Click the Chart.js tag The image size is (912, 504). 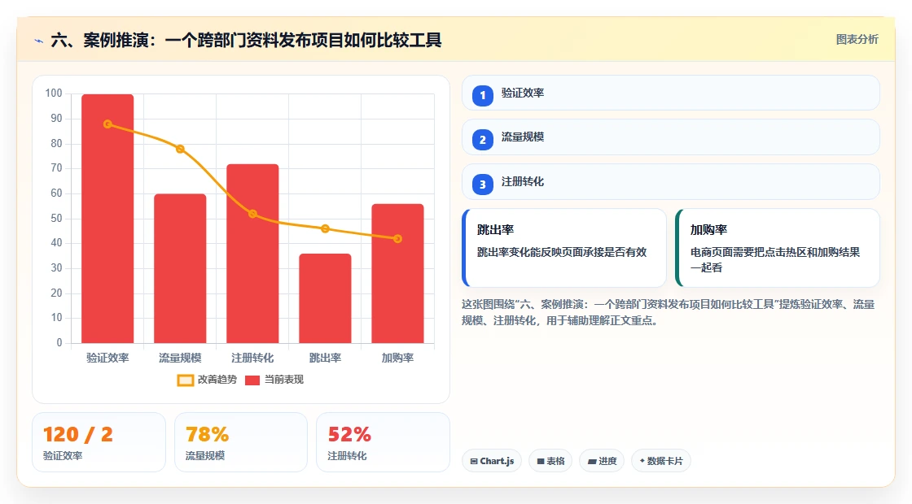click(x=492, y=460)
